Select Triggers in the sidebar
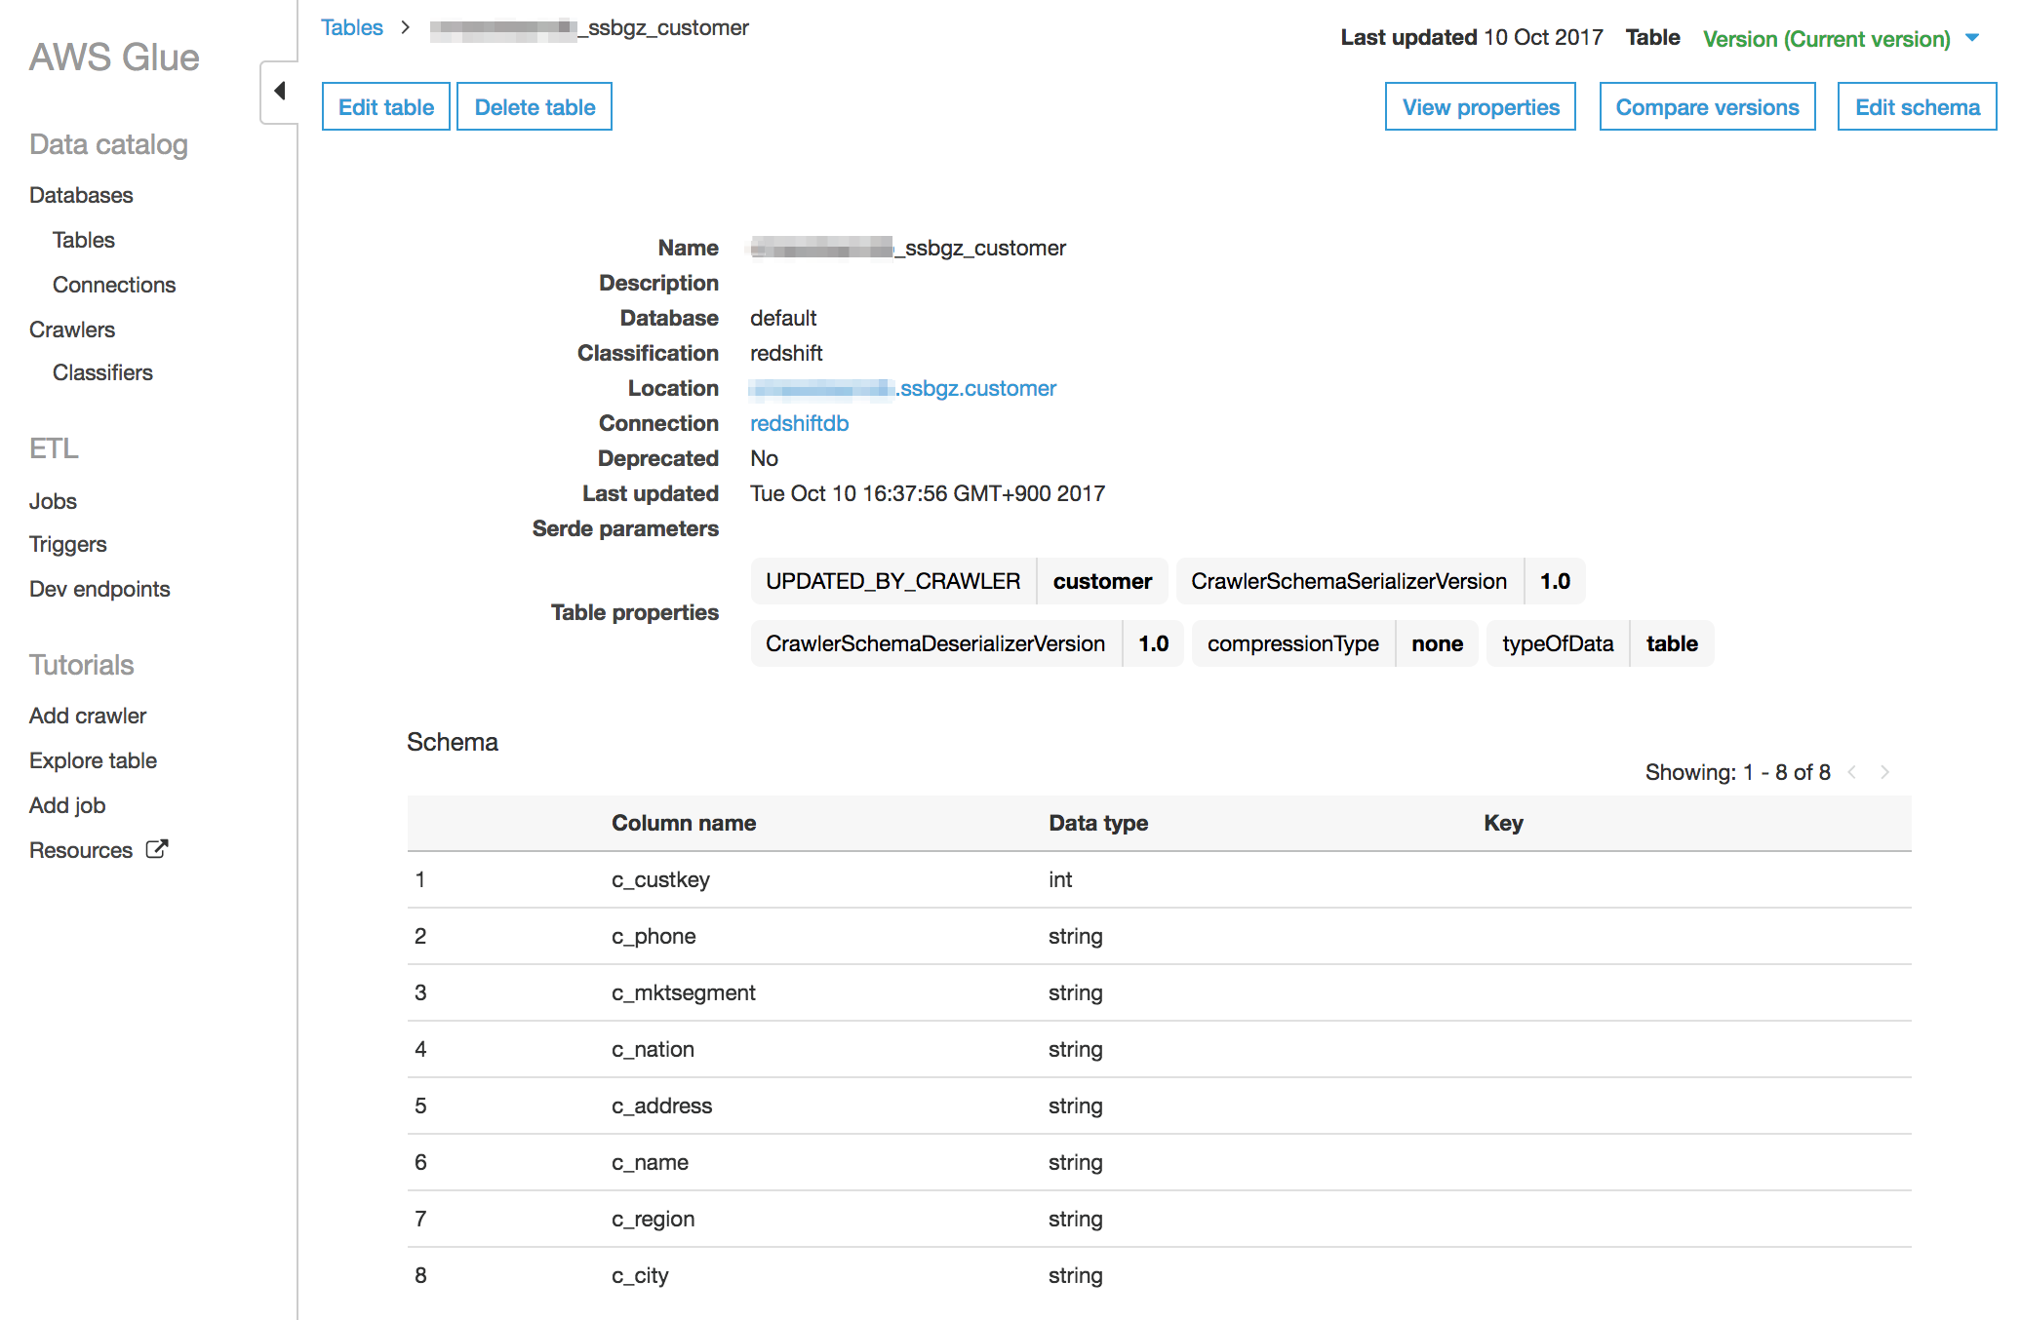 coord(67,543)
